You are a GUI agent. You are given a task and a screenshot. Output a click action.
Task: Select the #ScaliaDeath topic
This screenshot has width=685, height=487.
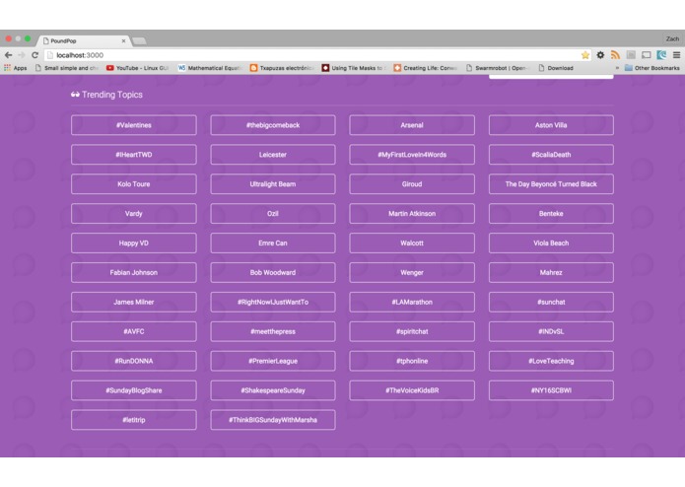(x=551, y=155)
